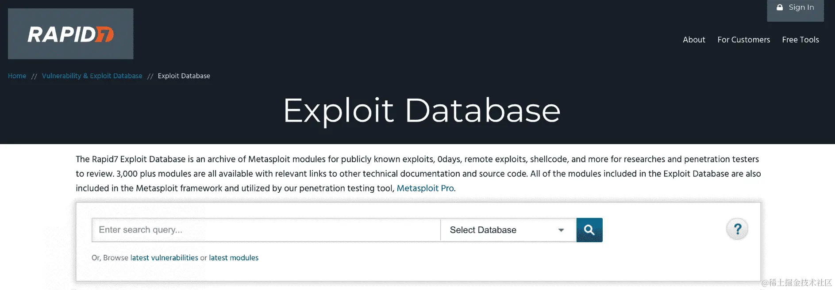Browse the latest modules link
Image resolution: width=835 pixels, height=290 pixels.
(234, 258)
